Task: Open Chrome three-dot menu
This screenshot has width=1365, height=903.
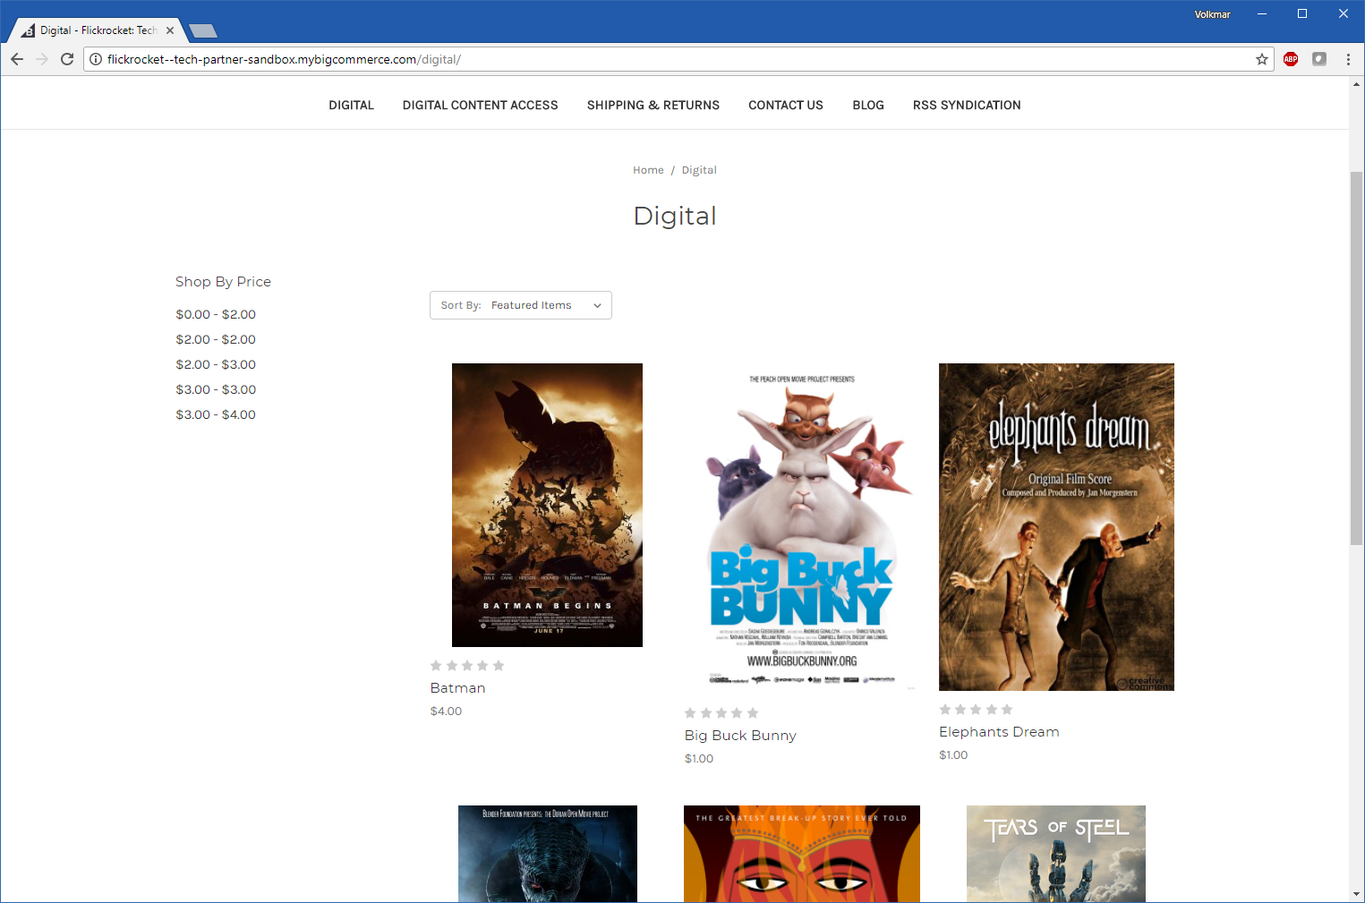Action: click(x=1348, y=59)
